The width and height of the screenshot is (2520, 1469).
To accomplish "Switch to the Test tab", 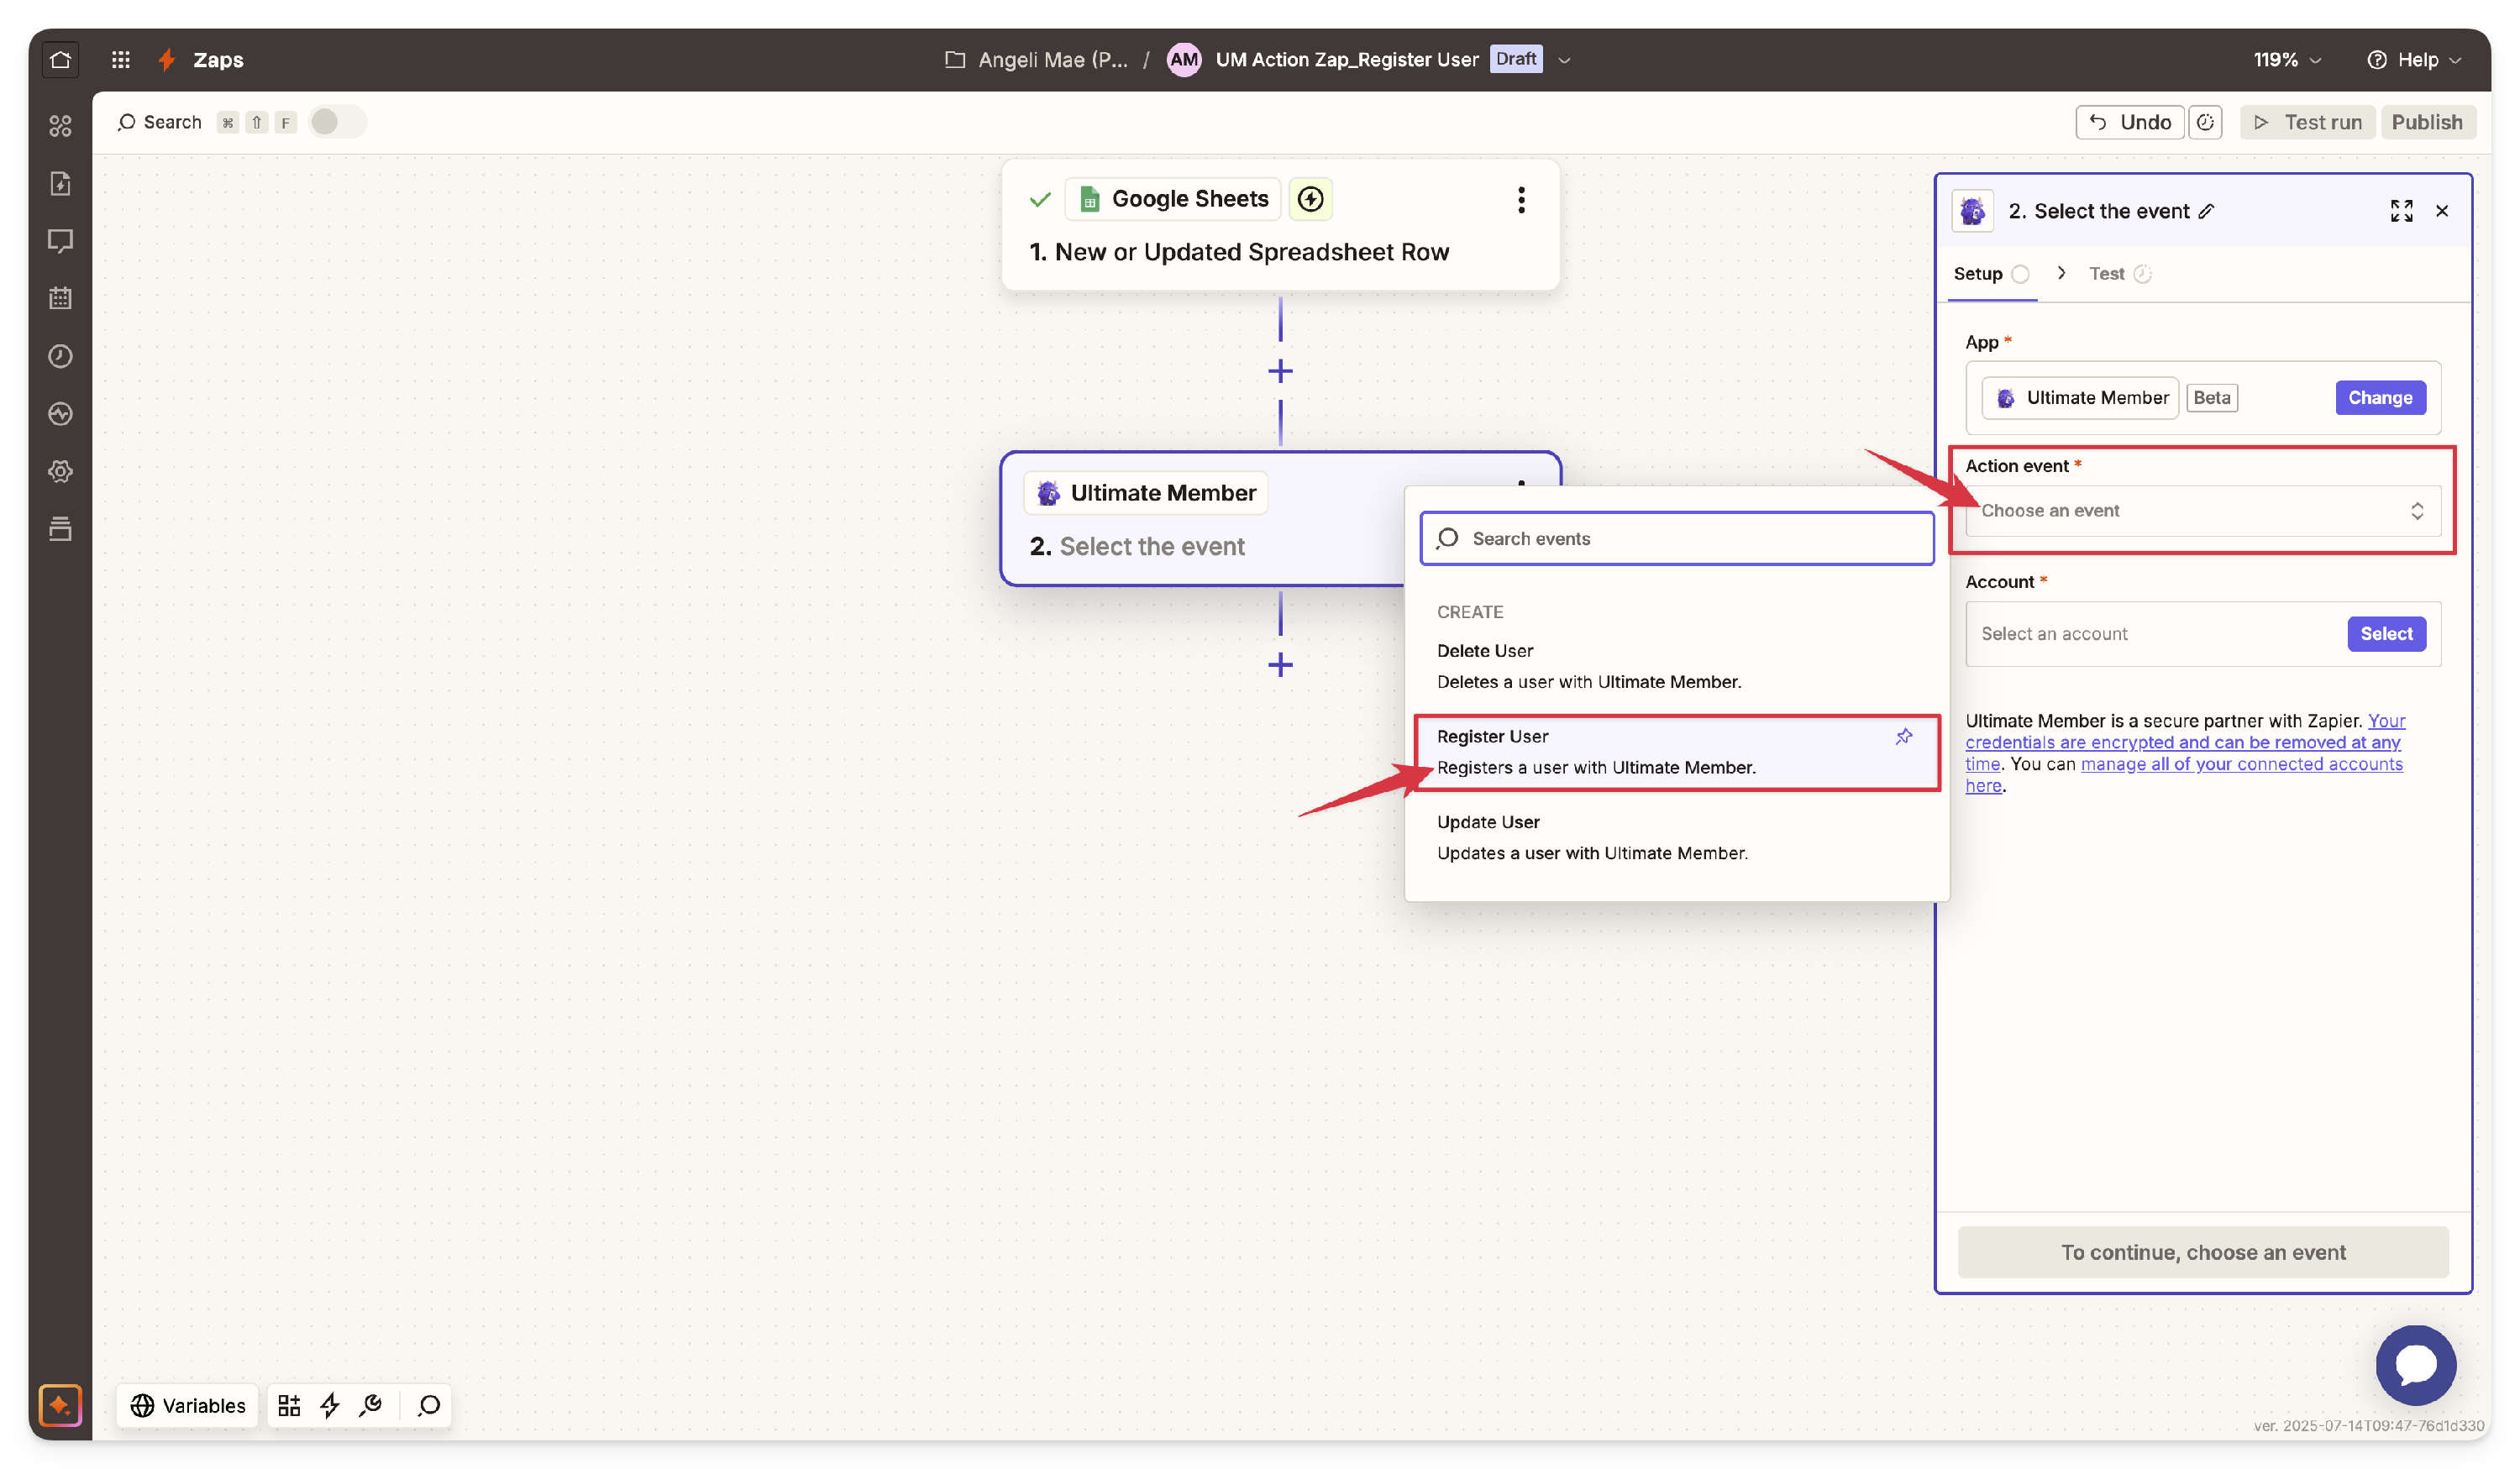I will 2119,274.
